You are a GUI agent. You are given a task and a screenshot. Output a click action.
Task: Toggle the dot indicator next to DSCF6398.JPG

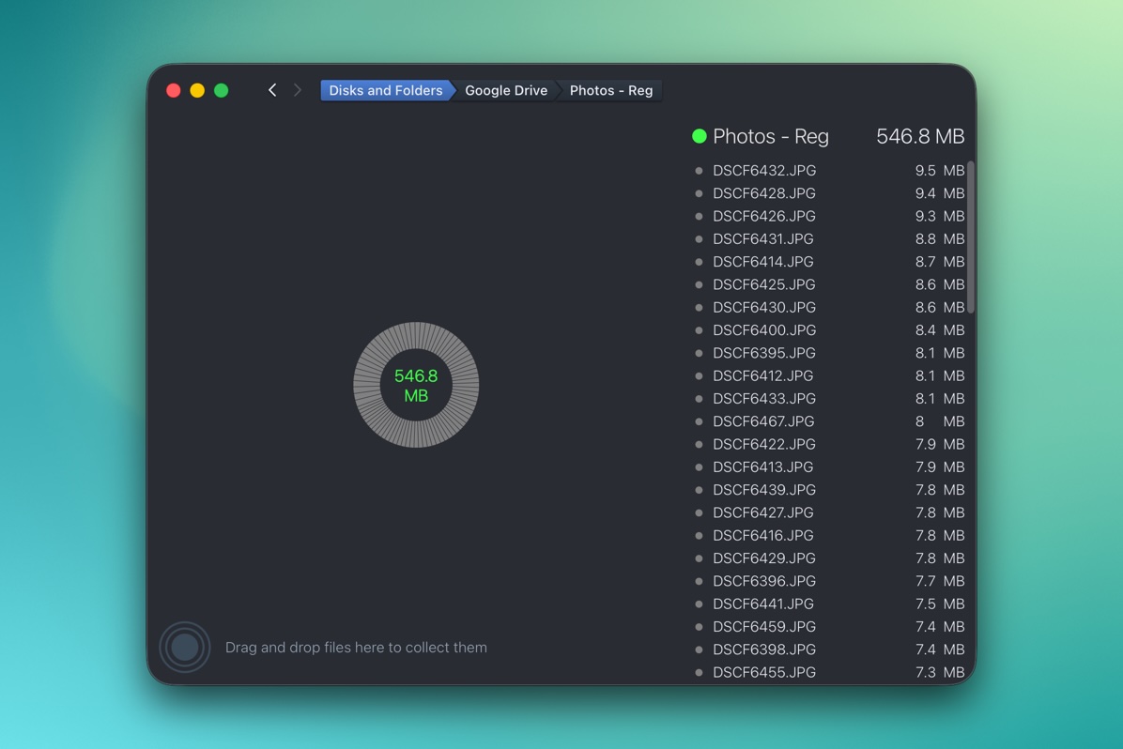coord(699,650)
